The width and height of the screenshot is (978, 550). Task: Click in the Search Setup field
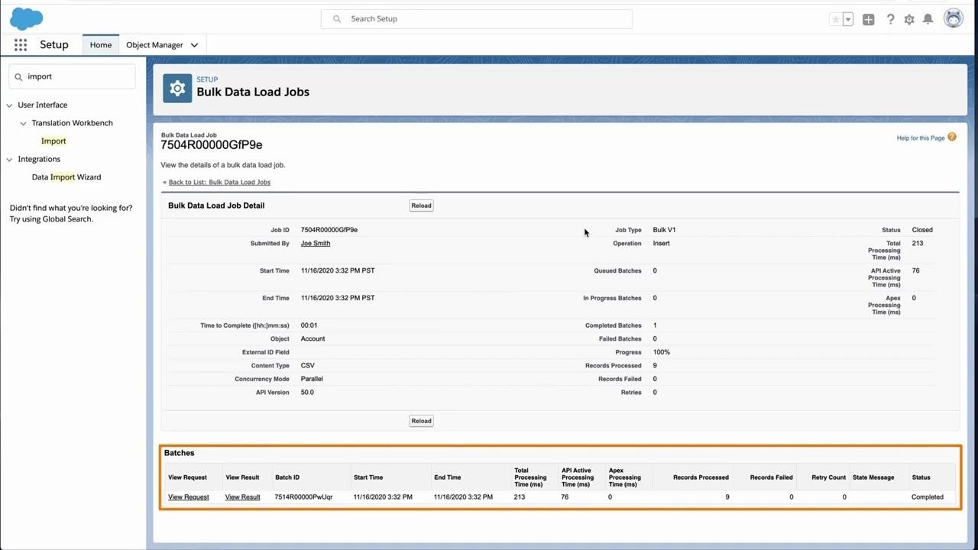[x=477, y=18]
